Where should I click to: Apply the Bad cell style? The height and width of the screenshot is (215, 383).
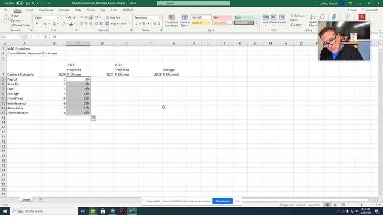point(222,17)
